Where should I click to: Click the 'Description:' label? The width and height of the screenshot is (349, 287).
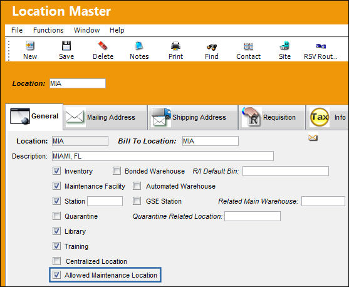[x=29, y=156]
